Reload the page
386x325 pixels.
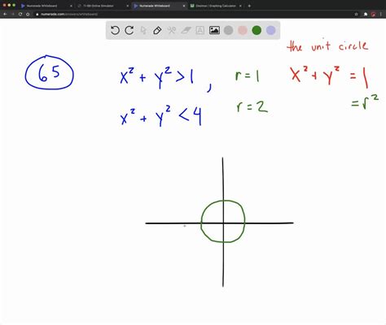click(20, 14)
